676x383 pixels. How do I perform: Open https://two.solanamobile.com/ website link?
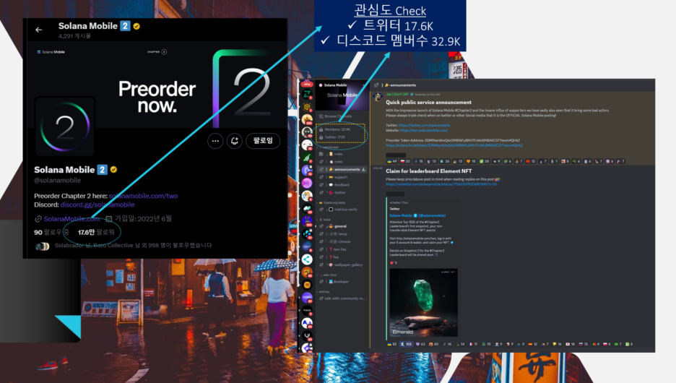424,130
